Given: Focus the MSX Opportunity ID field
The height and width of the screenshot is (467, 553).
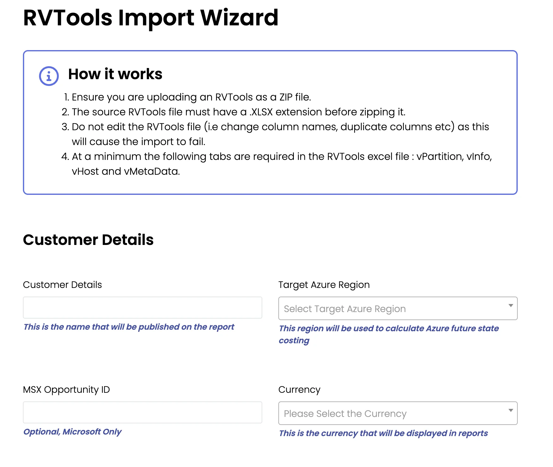Looking at the screenshot, I should pos(142,413).
